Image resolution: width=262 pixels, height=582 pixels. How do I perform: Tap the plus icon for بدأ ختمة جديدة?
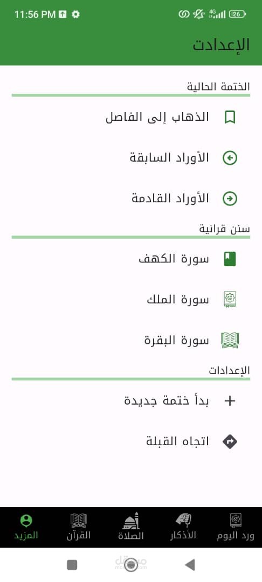[230, 401]
